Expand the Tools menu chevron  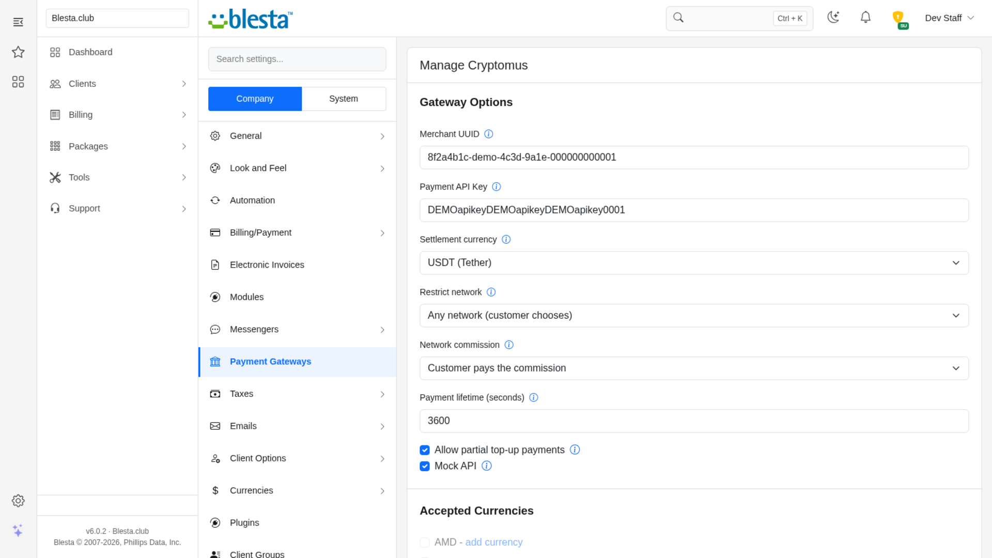pos(184,177)
